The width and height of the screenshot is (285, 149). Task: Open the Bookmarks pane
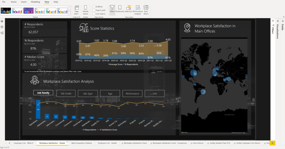point(120,9)
